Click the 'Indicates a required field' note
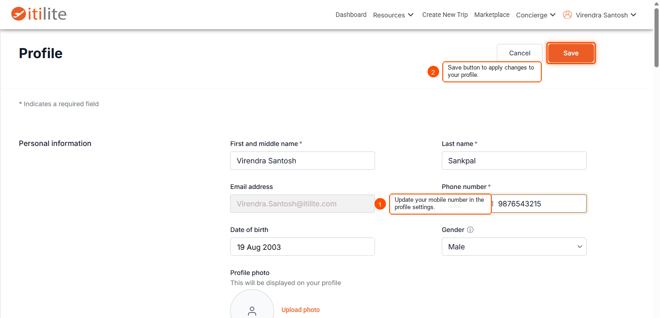The width and height of the screenshot is (660, 318). [x=59, y=104]
